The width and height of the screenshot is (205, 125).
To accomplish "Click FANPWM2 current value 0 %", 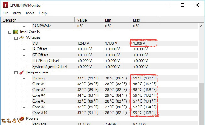I will [x=80, y=26].
